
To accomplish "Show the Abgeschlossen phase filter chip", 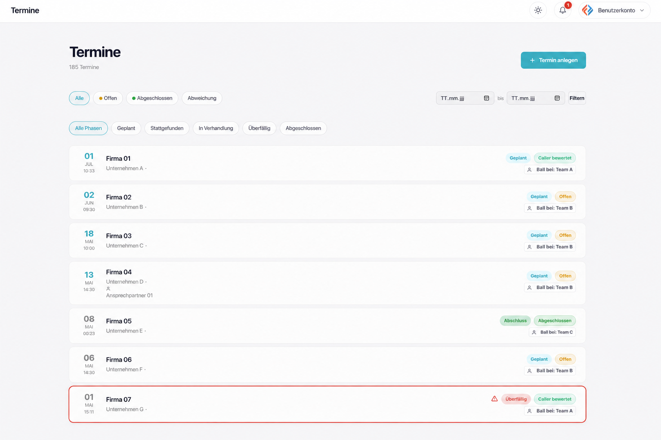I will tap(303, 128).
